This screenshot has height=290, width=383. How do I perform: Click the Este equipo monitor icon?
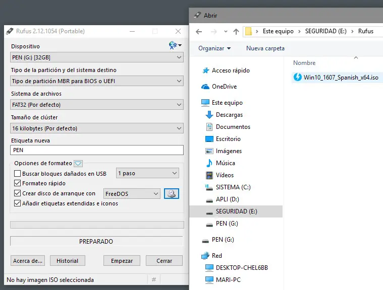[205, 103]
